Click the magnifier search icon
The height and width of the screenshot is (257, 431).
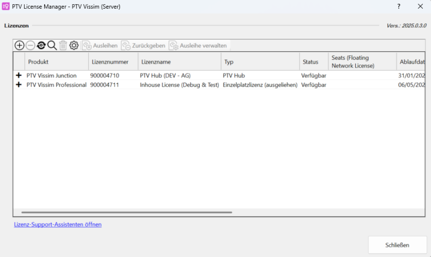tap(52, 46)
